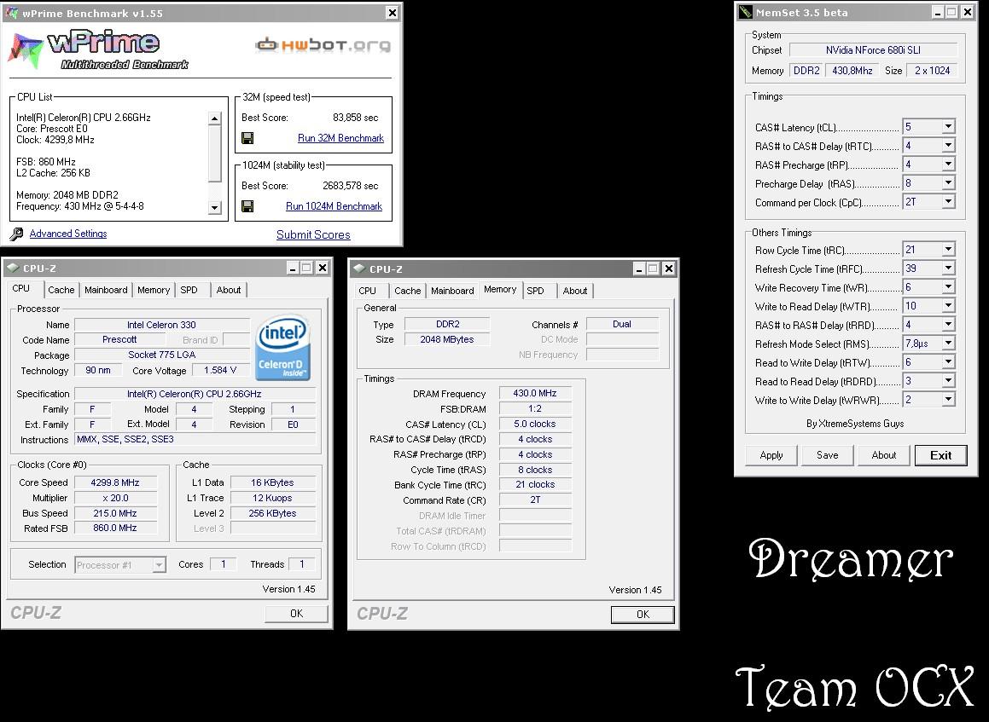
Task: Click the Rated FSB 860.0 MHz value
Action: pyautogui.click(x=115, y=528)
